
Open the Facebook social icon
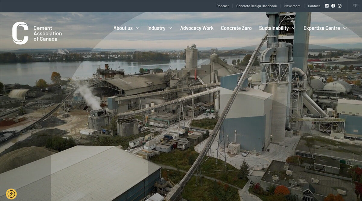tap(333, 6)
